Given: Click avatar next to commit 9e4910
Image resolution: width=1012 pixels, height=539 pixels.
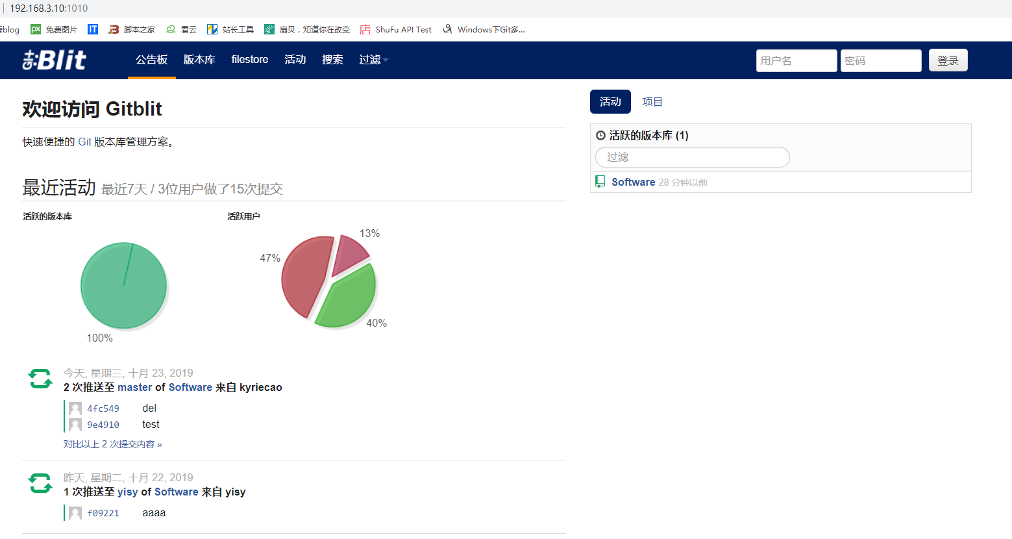Looking at the screenshot, I should point(75,425).
